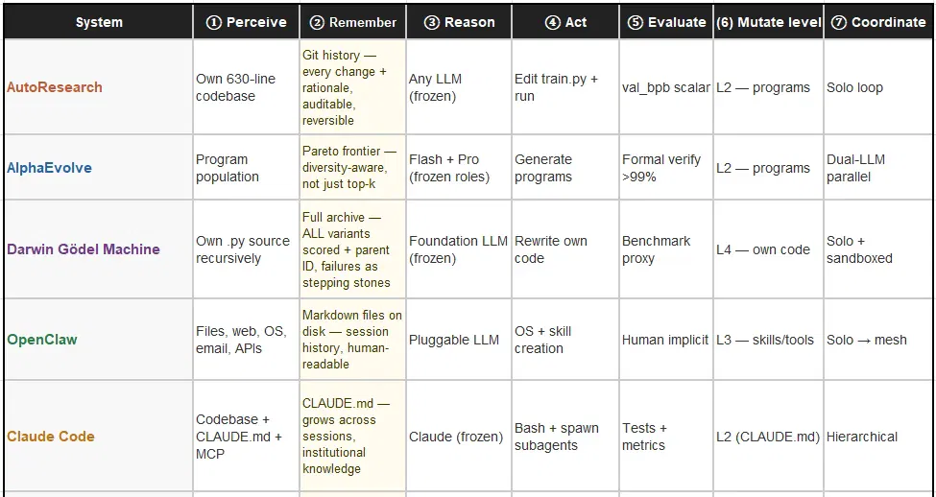Viewport: 936px width, 497px height.
Task: Click the System column header
Action: point(99,22)
